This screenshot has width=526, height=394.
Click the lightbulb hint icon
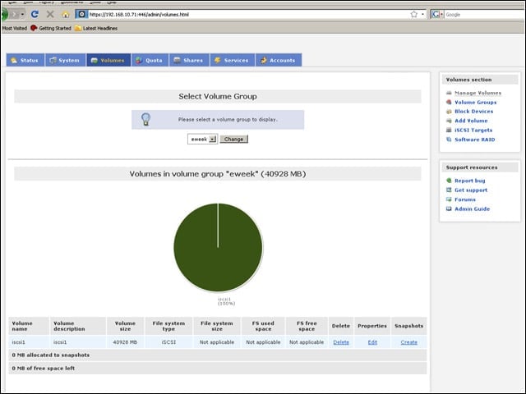146,119
